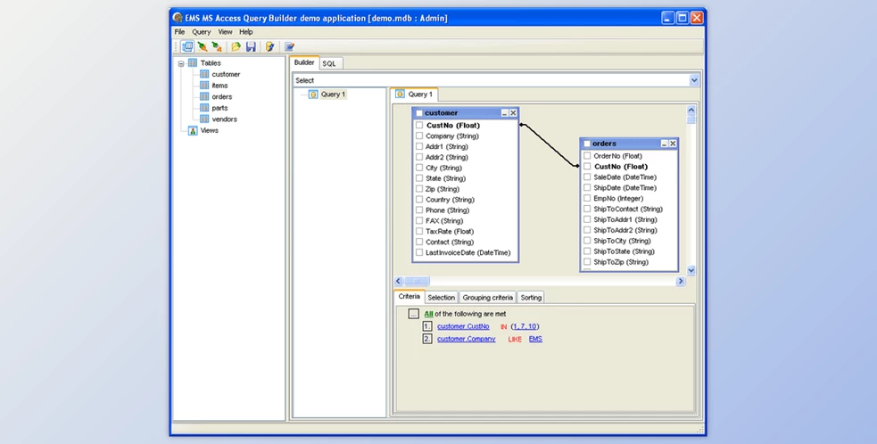Click the diagram vertical scrollbar up arrow
Screen dimensions: 877x444
click(x=691, y=111)
